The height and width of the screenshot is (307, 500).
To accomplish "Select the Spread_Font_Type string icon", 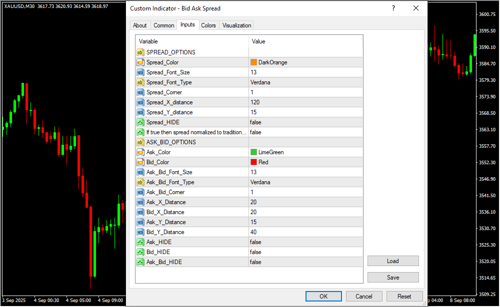I will click(x=140, y=82).
